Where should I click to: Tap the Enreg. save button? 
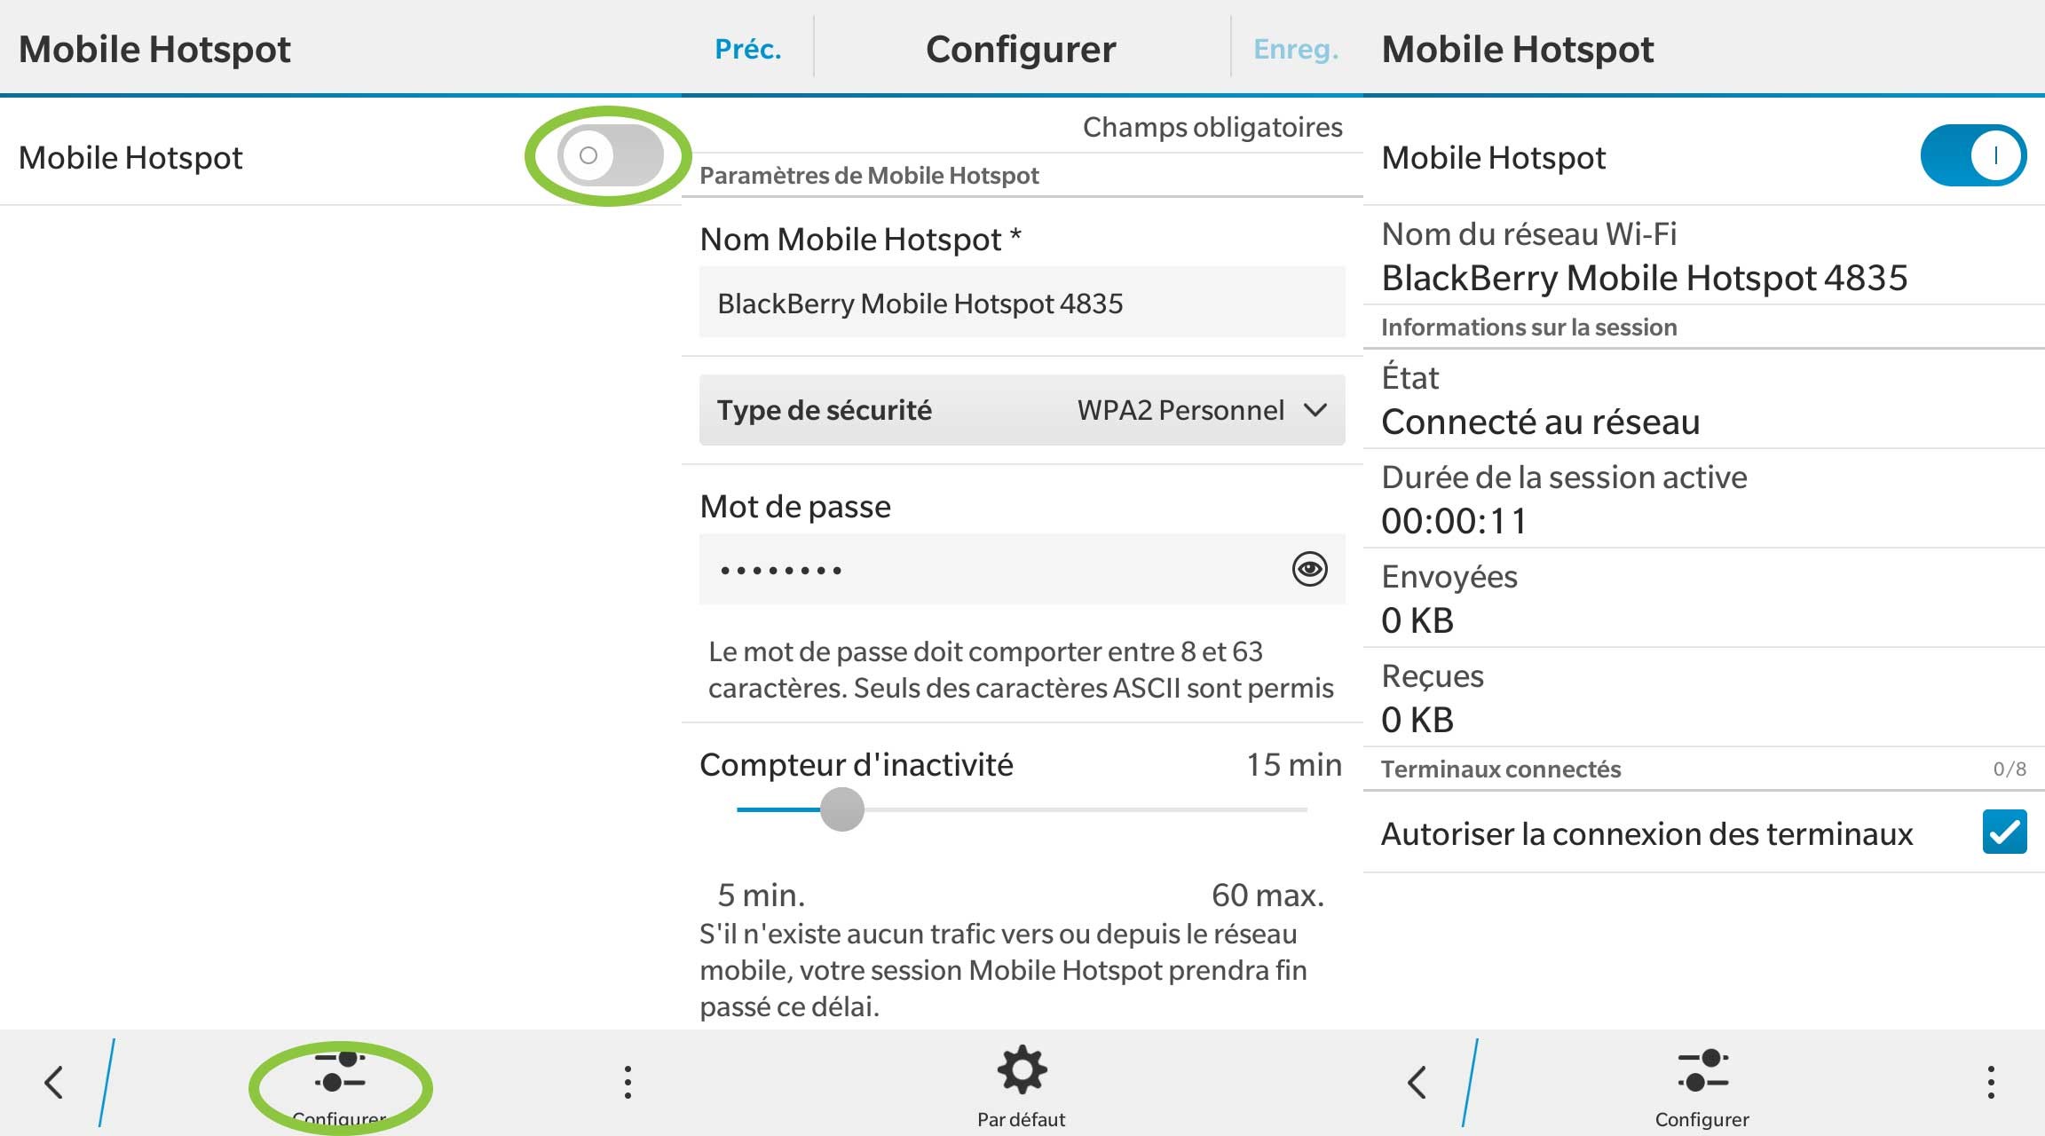[1295, 49]
